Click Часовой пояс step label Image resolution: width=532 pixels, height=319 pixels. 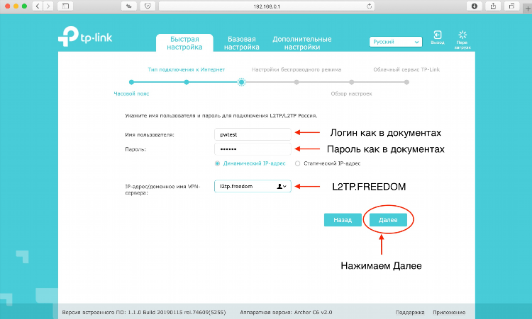pyautogui.click(x=131, y=93)
